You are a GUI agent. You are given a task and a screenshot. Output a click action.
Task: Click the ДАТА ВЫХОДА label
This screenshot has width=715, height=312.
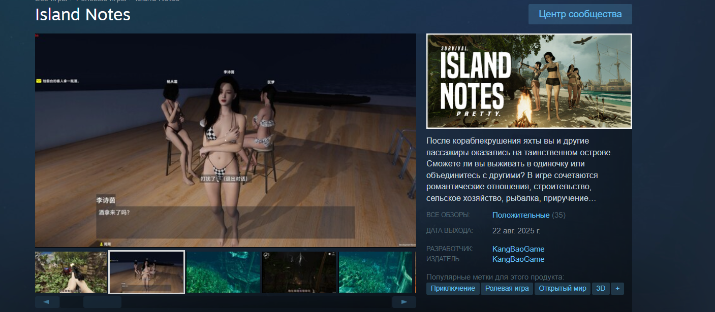(x=449, y=231)
